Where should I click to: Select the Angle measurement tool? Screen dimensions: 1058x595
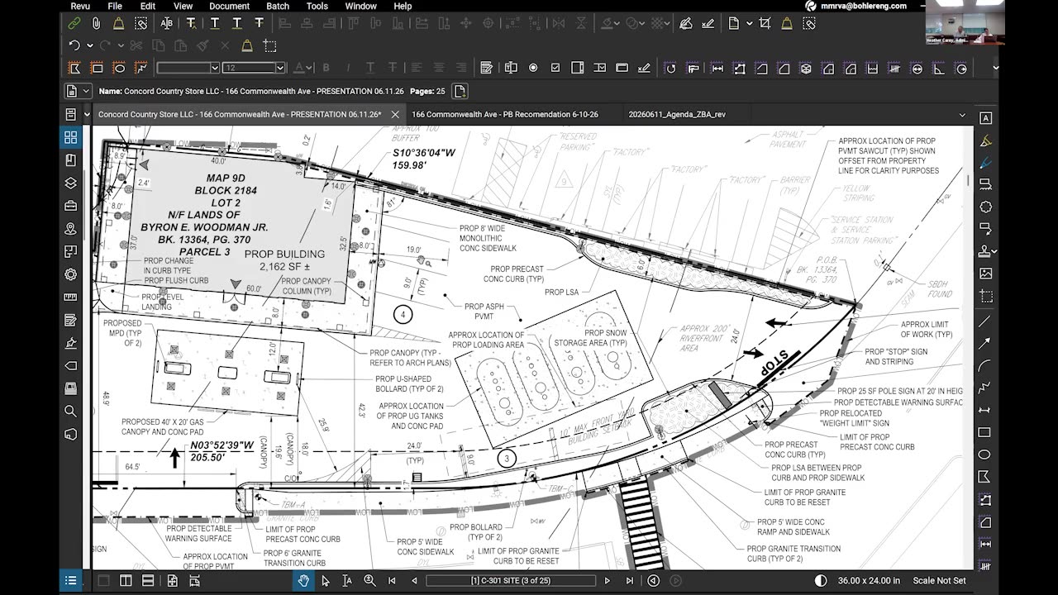coord(941,68)
